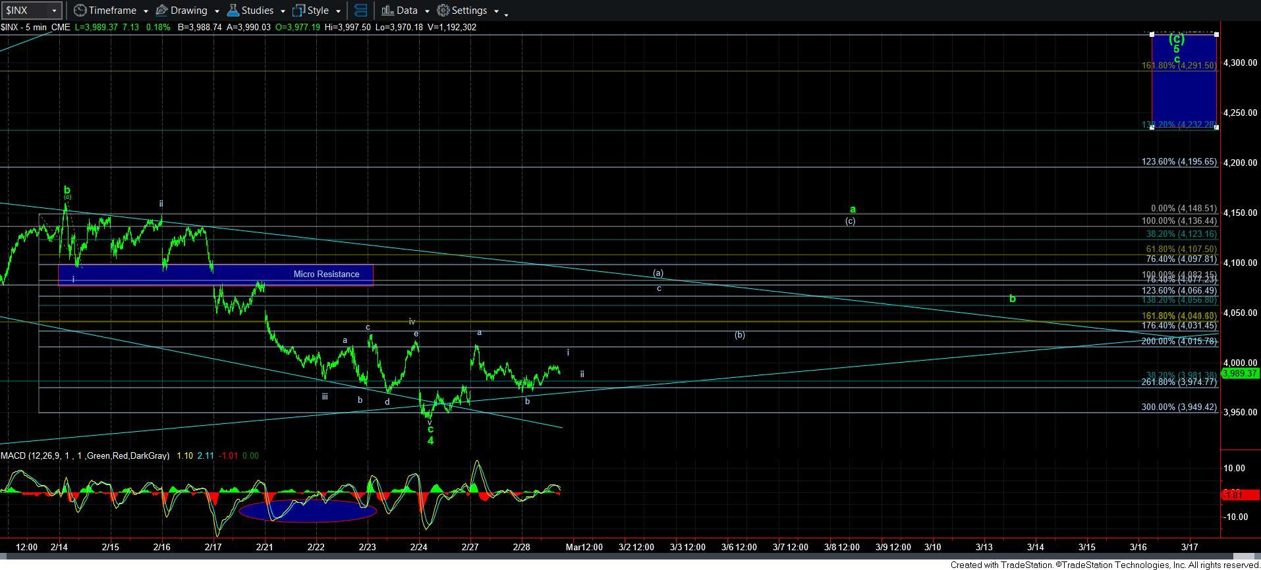Open the Settings menu label
This screenshot has width=1261, height=570.
pos(469,11)
